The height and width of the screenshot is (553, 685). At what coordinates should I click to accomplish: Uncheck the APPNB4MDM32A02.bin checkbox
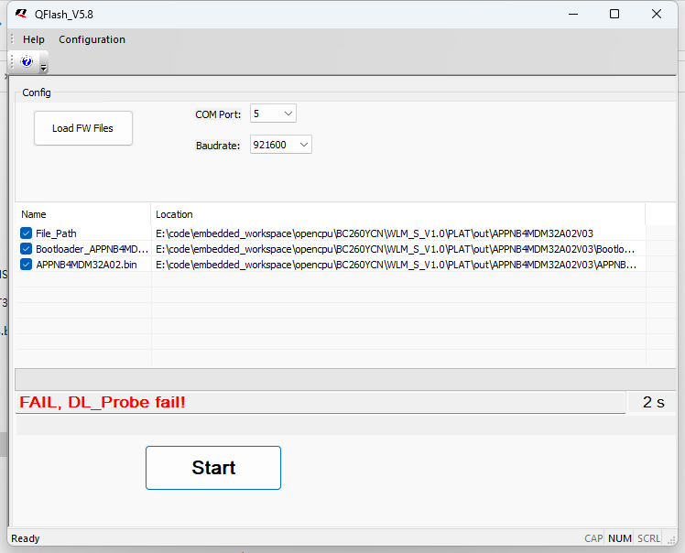[x=27, y=265]
